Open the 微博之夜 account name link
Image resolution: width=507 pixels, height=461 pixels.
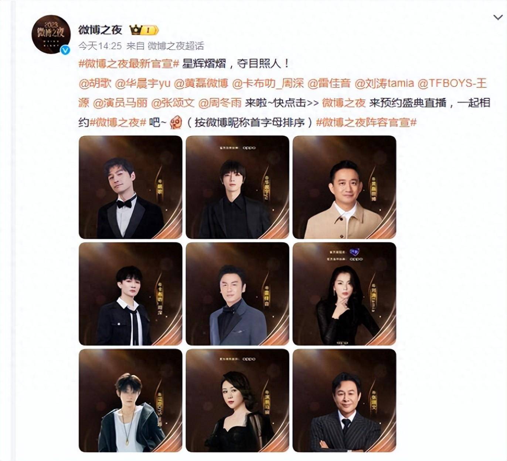click(100, 30)
